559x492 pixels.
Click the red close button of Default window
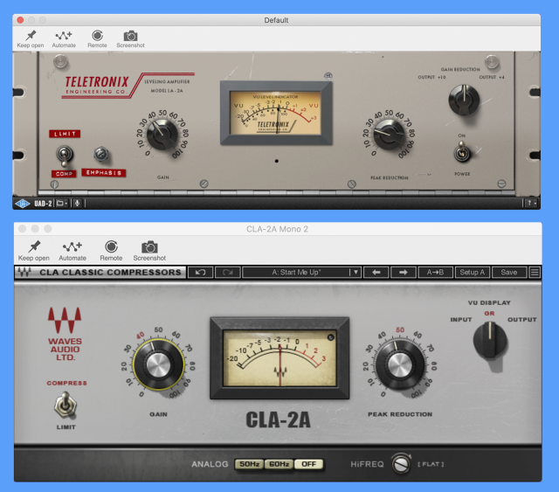click(20, 20)
